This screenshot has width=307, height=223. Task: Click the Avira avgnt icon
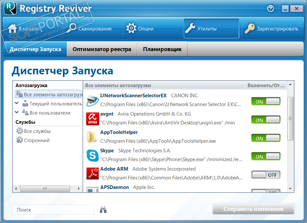pyautogui.click(x=92, y=119)
